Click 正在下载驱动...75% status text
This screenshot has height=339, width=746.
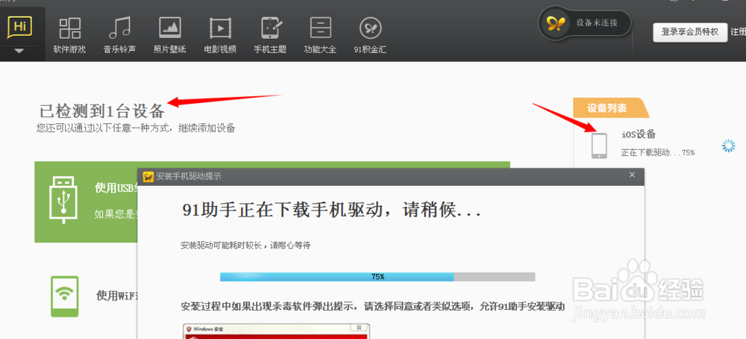(x=658, y=153)
